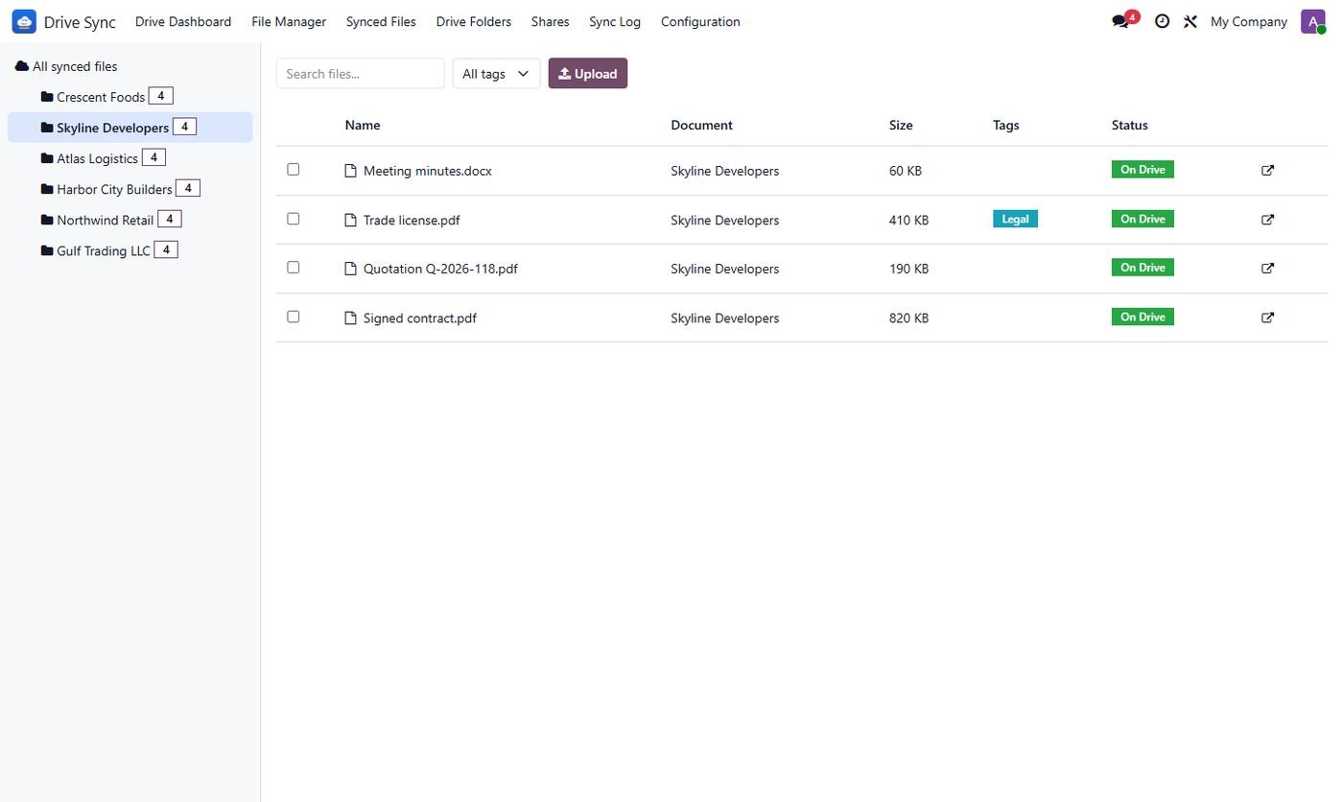Viewport: 1343px width, 802px height.
Task: Open external link for Trade license.pdf
Action: pos(1267,220)
